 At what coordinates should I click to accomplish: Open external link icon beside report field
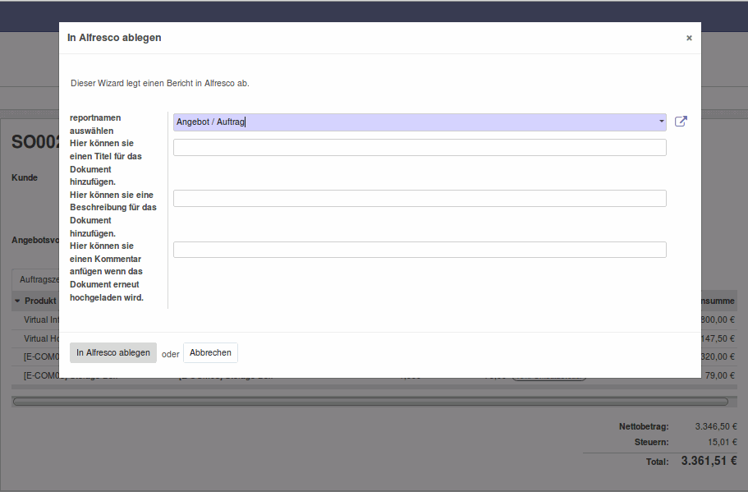(x=681, y=122)
